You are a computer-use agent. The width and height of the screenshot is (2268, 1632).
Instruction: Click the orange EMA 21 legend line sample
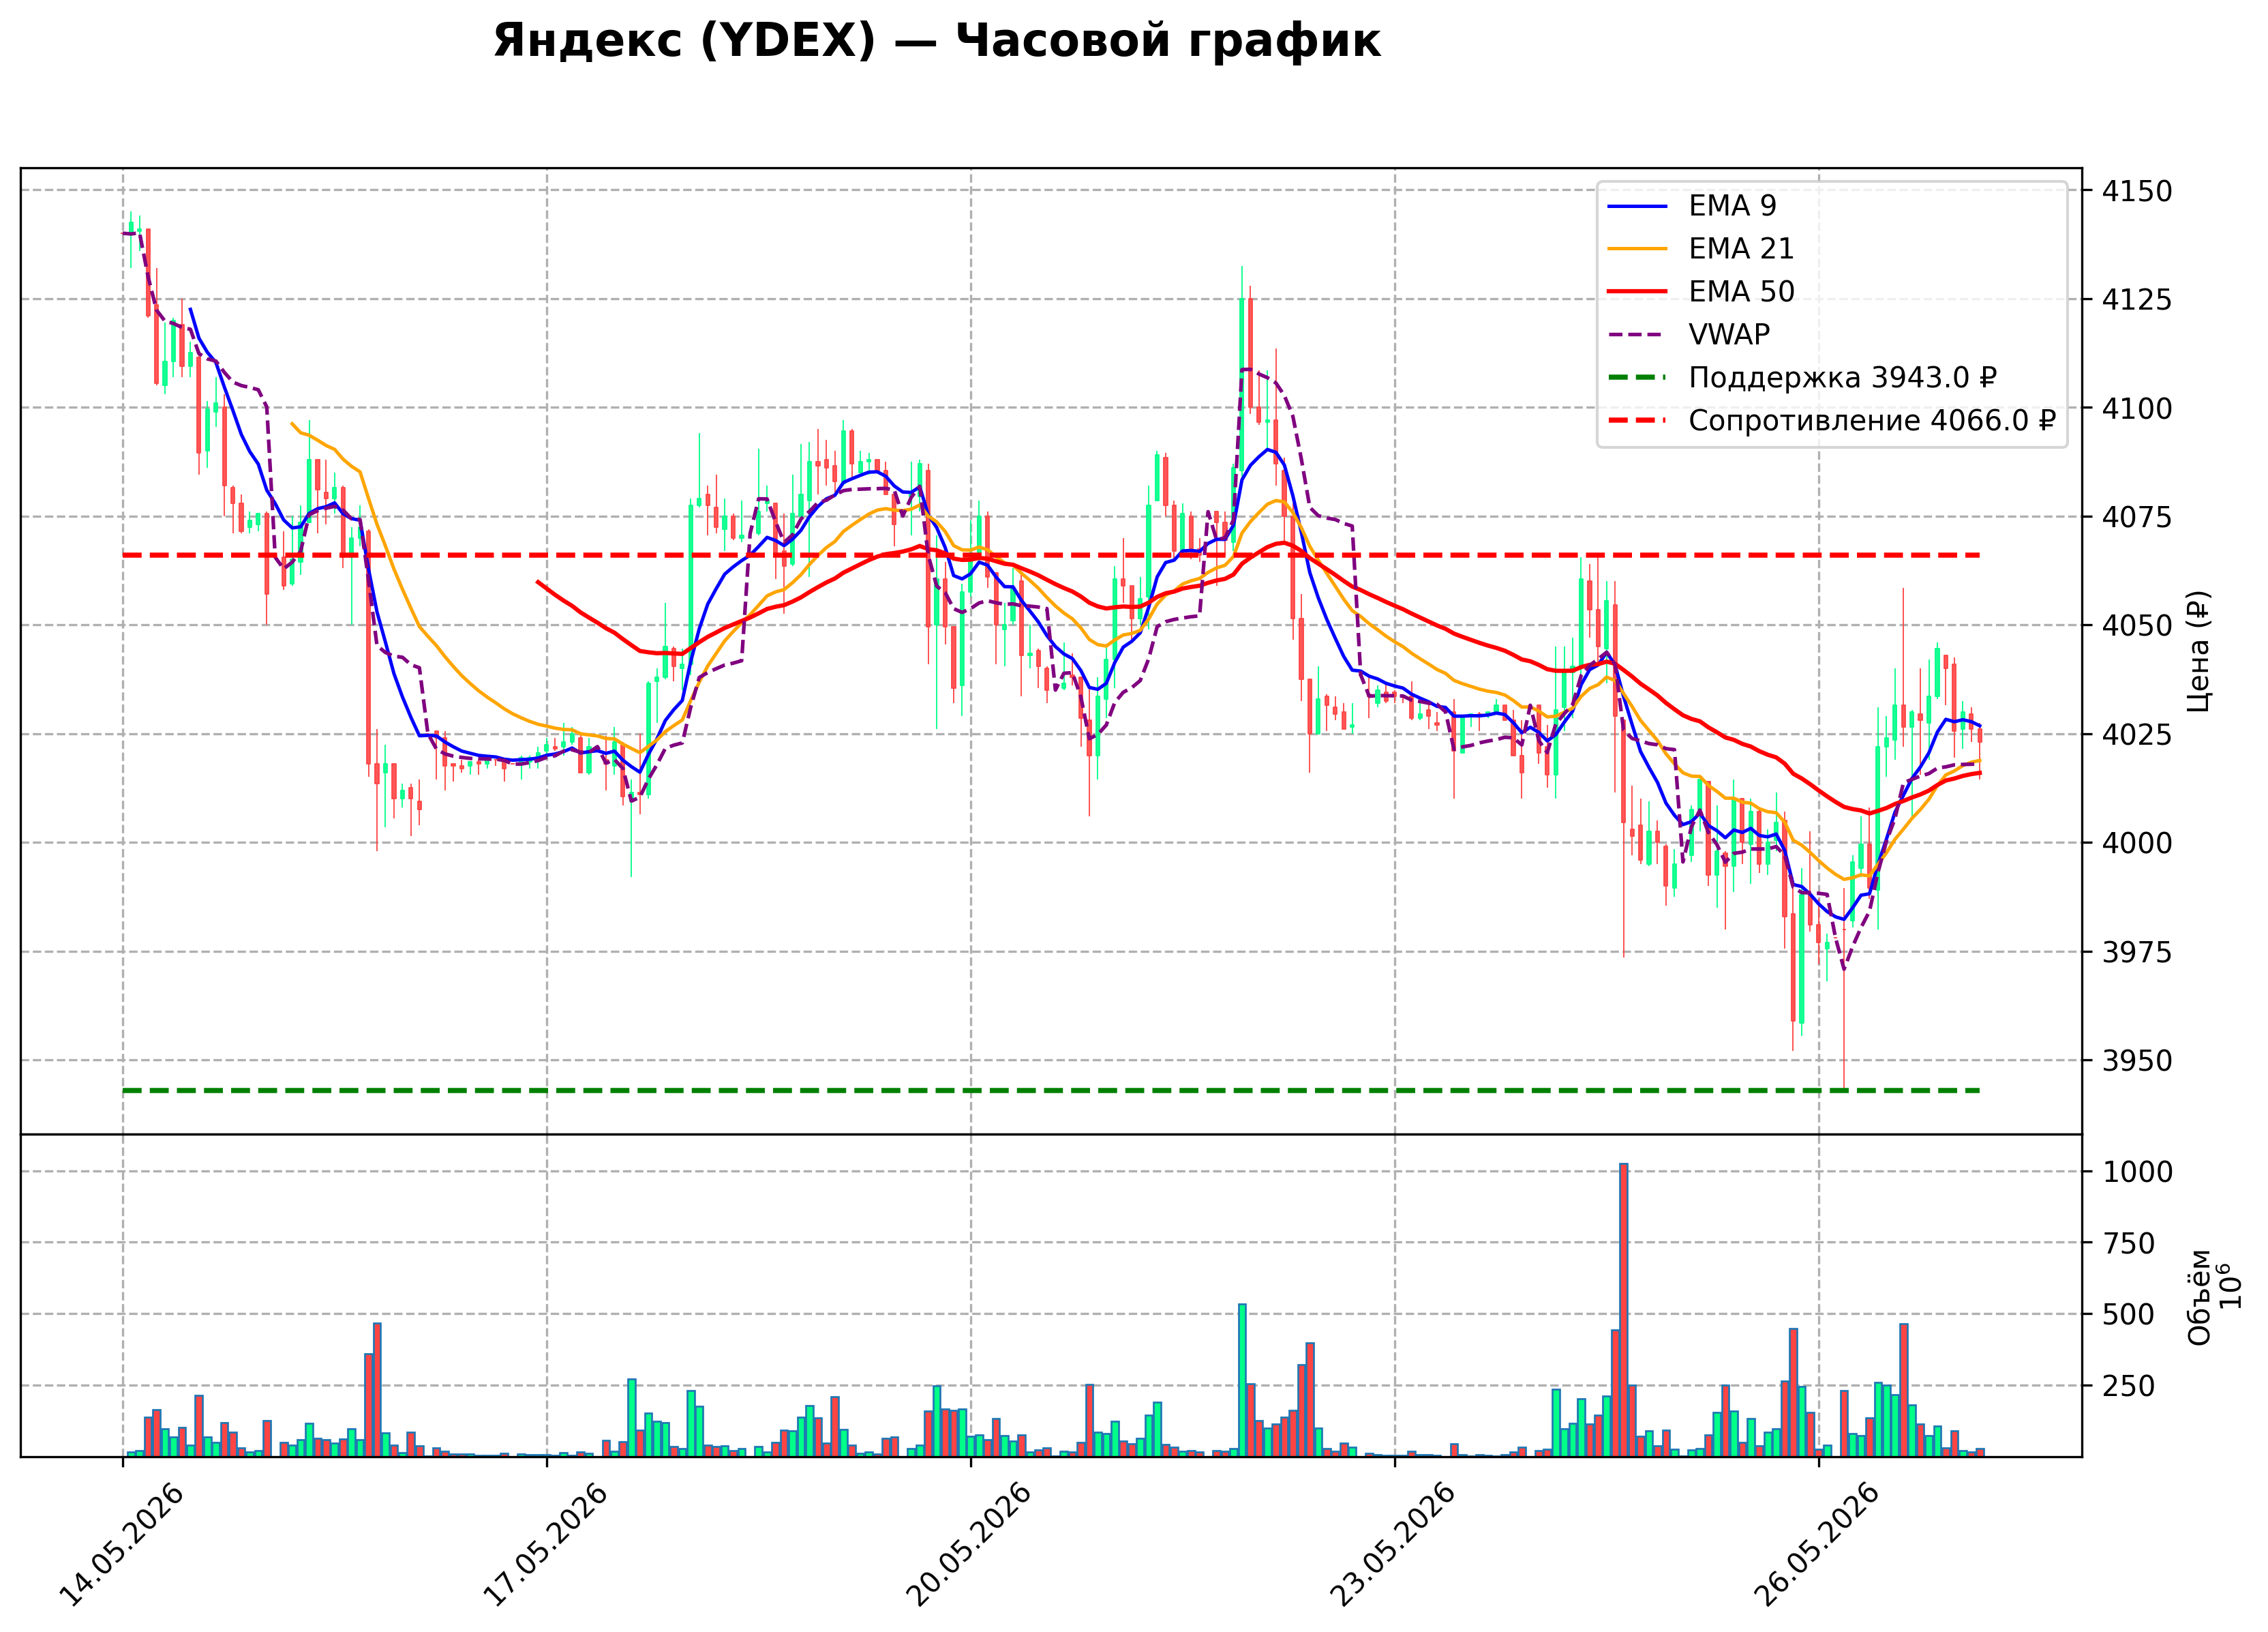click(1637, 249)
